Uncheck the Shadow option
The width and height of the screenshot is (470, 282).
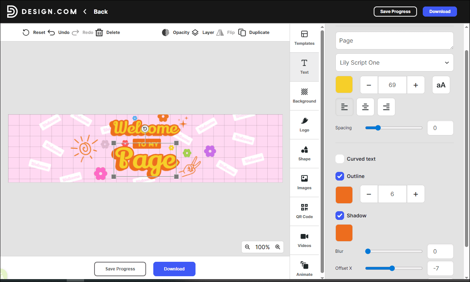(339, 216)
